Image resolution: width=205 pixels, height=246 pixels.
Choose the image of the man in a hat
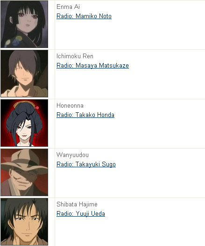24,172
